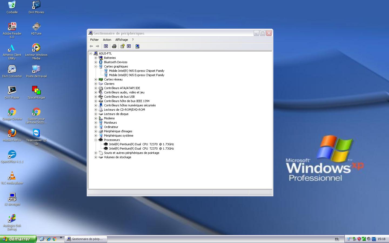Click the 15:18 system clock
389x243 pixels.
click(x=381, y=239)
